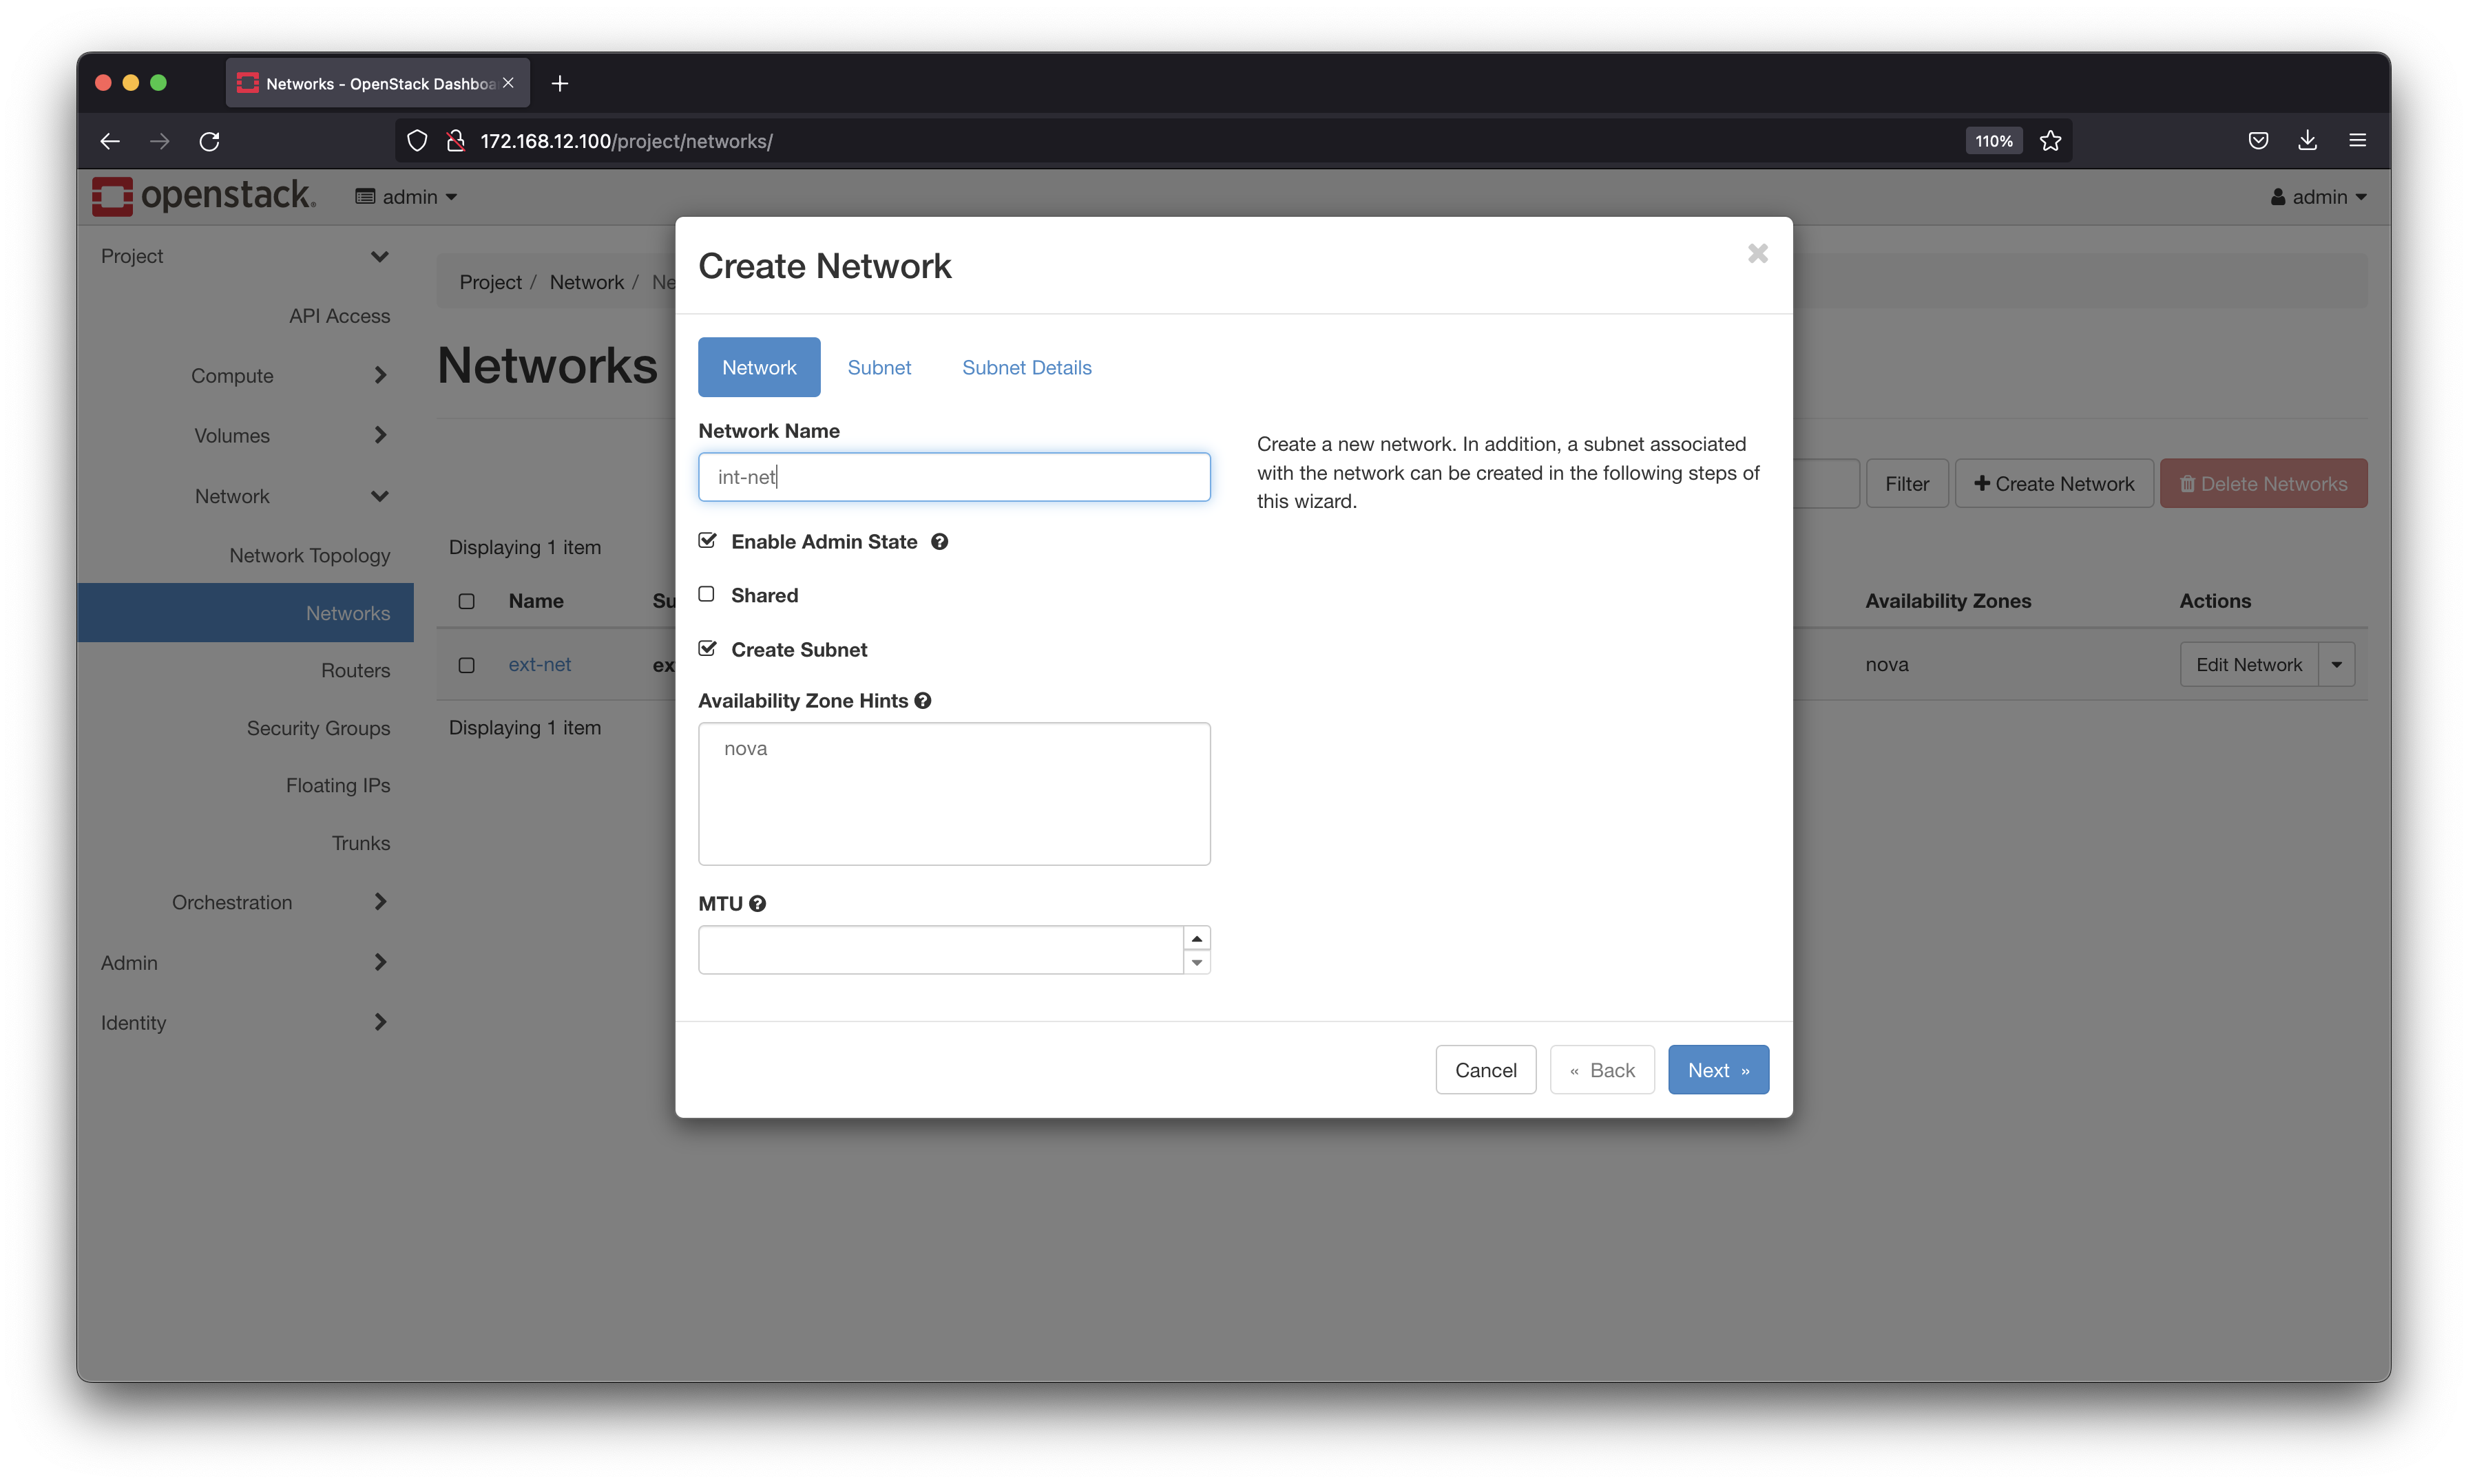
Task: Switch to the Subnet tab
Action: (878, 367)
